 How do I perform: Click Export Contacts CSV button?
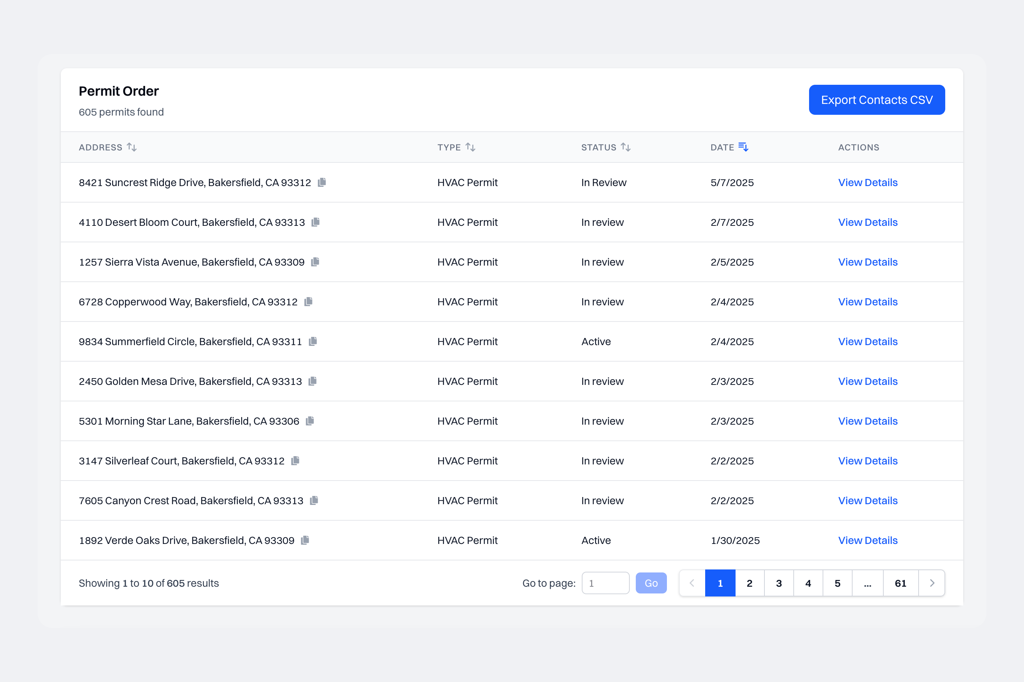(x=876, y=100)
